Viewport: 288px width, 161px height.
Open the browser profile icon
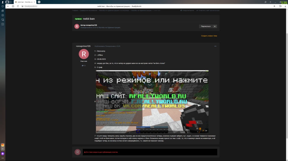3,2
